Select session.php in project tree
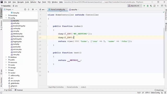The height and width of the screenshot is (94, 167). point(16,52)
